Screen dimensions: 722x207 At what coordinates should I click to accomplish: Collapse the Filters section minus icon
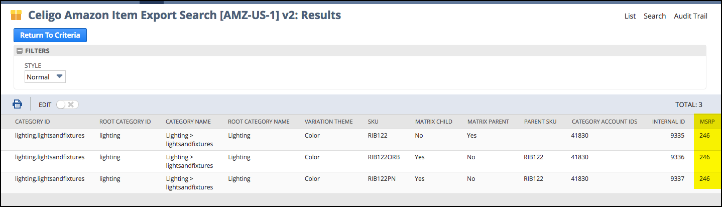[20, 51]
